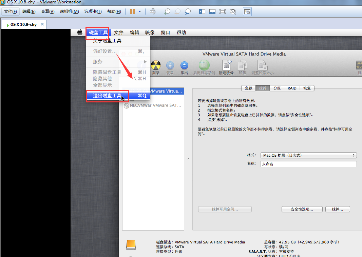Toggle VMware thumbnail bar view icon
Image resolution: width=362 pixels, height=257 pixels.
coord(212,12)
